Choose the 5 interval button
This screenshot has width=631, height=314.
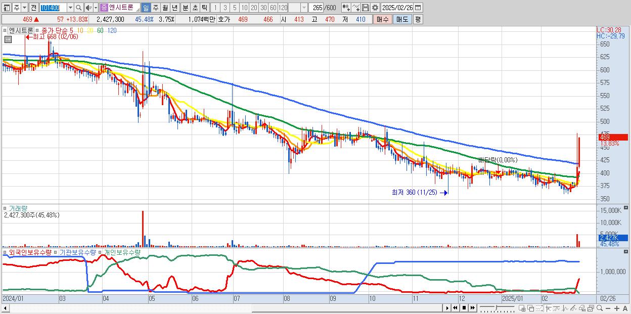point(235,8)
